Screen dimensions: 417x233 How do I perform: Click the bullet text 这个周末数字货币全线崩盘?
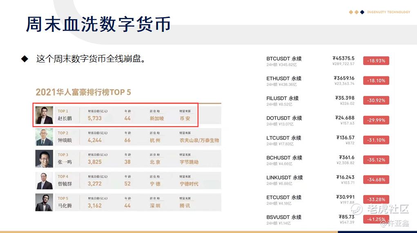[91, 59]
